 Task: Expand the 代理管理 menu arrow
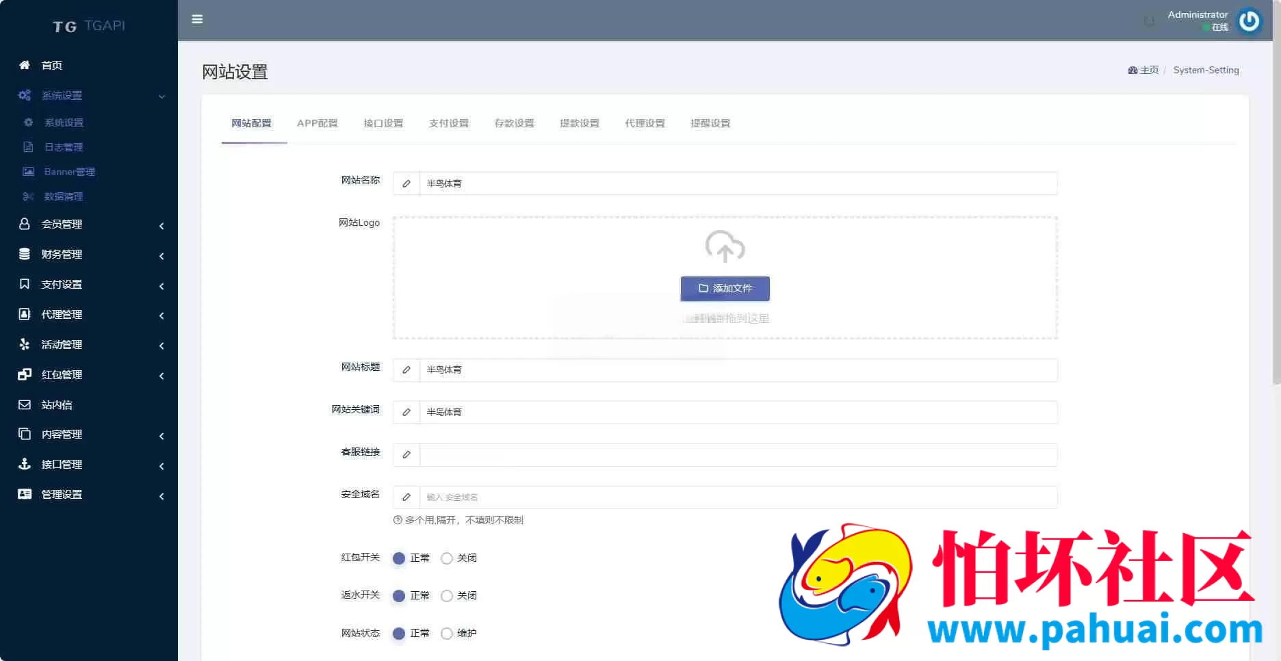[161, 315]
